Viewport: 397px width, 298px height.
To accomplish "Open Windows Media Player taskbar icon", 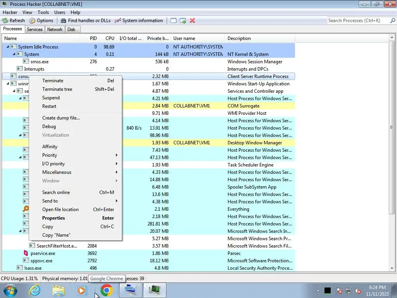I will (82, 290).
